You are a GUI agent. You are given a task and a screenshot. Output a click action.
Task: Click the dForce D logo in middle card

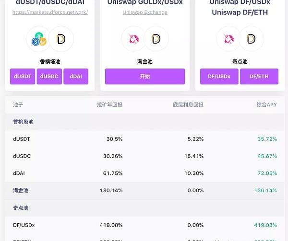[156, 39]
